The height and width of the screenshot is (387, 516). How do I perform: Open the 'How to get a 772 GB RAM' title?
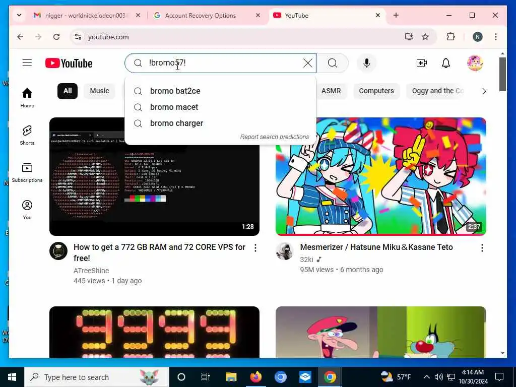tap(159, 252)
